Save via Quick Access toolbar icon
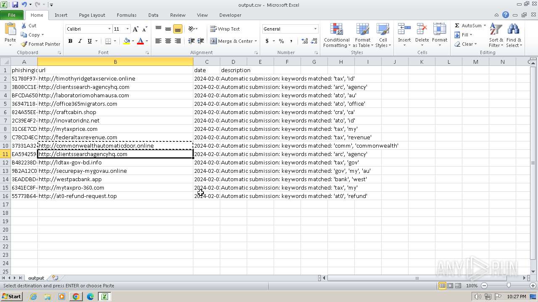538x302 pixels. pyautogui.click(x=15, y=5)
